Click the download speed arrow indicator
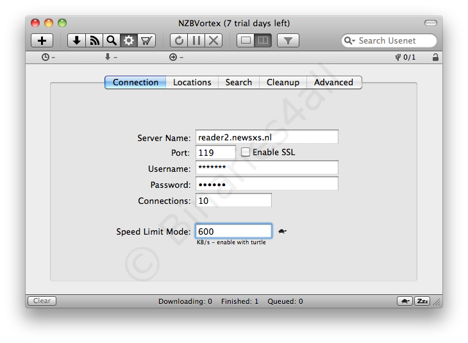 [111, 56]
